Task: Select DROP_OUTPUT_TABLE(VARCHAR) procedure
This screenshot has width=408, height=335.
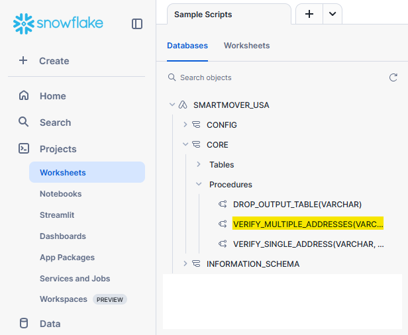Action: pyautogui.click(x=297, y=205)
